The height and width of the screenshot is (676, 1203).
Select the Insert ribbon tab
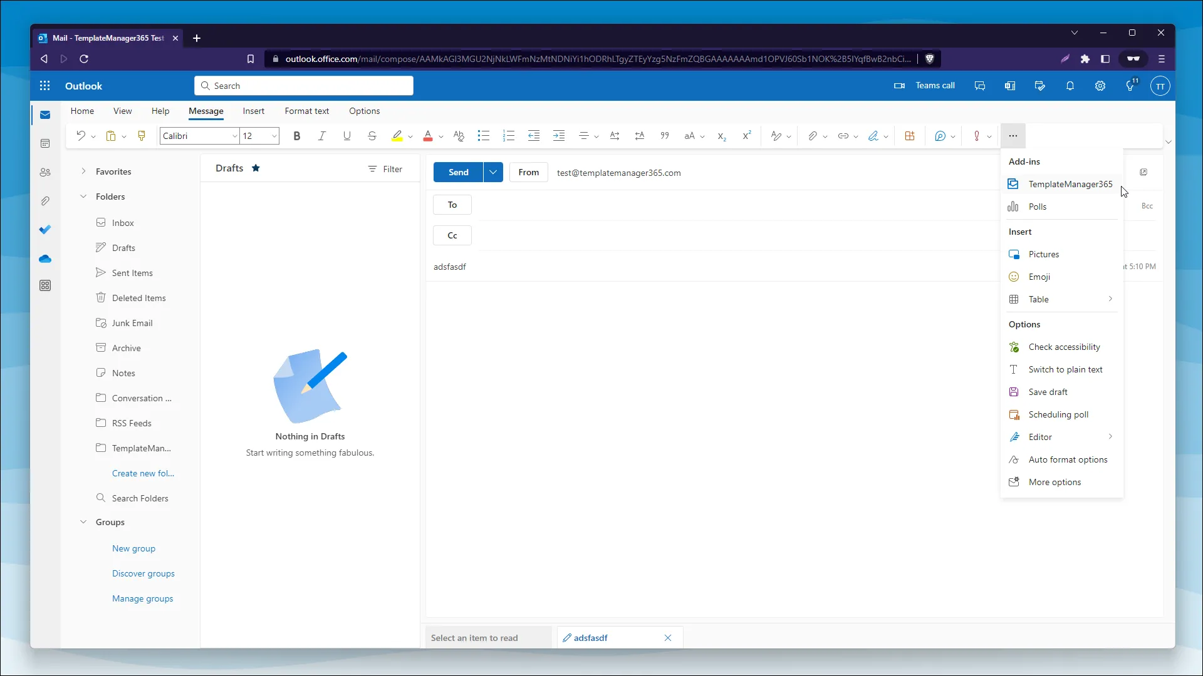(x=254, y=111)
